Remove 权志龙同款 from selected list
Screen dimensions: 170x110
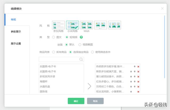[138, 92]
